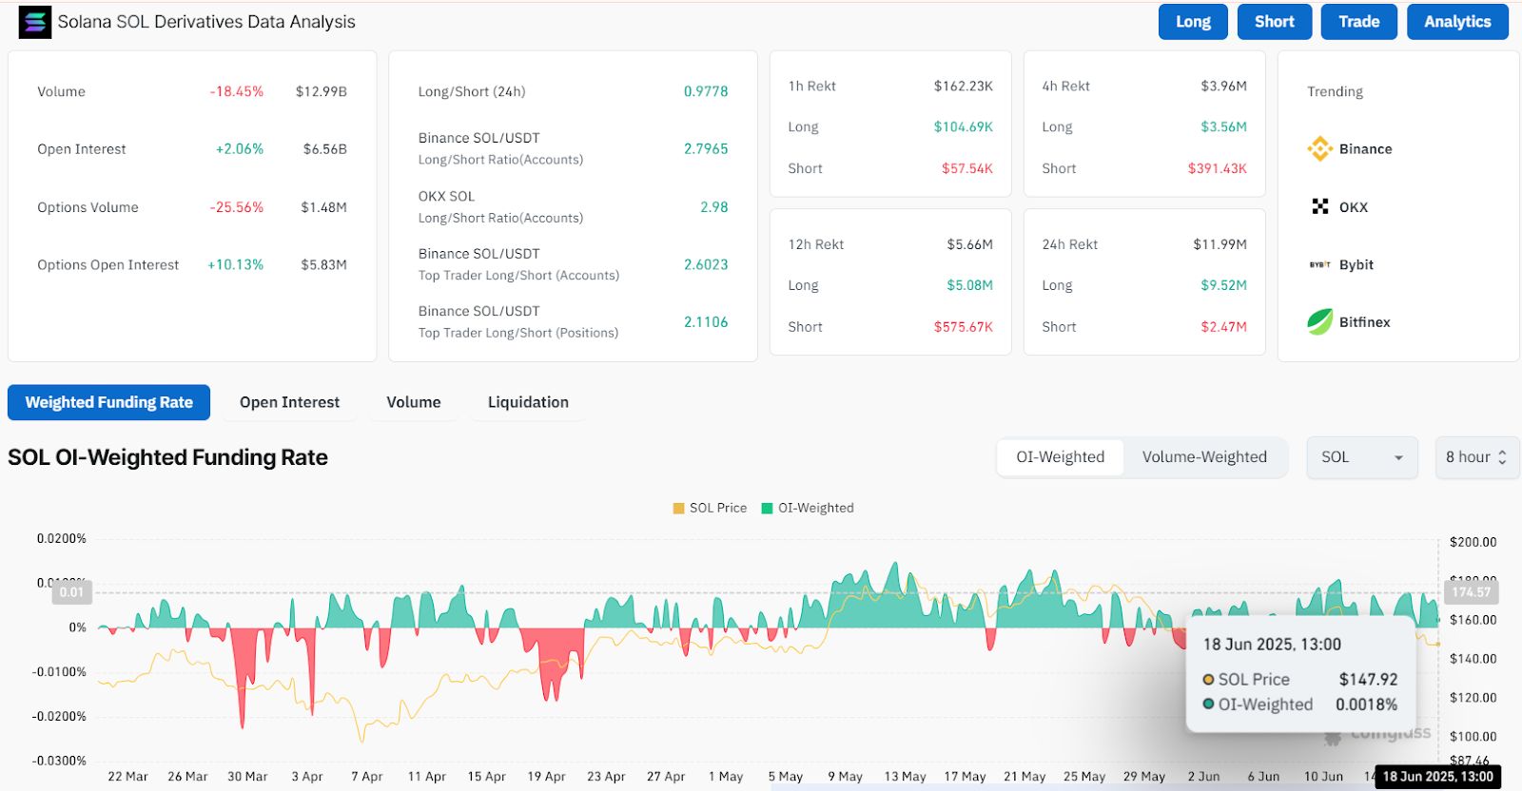Click the Trade button
Viewport: 1522px width, 791px height.
pos(1358,22)
